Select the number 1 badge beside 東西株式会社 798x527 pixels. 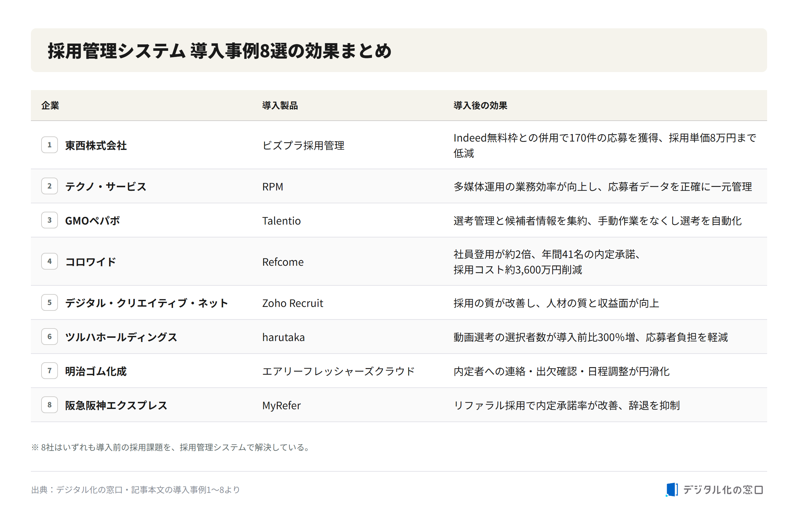click(x=50, y=145)
